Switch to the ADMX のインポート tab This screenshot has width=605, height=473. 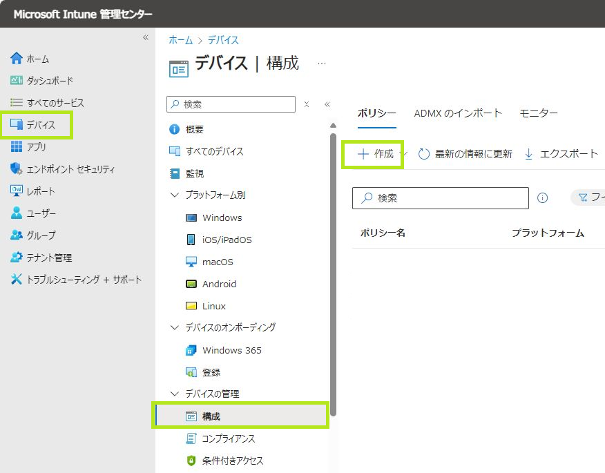[x=458, y=113]
